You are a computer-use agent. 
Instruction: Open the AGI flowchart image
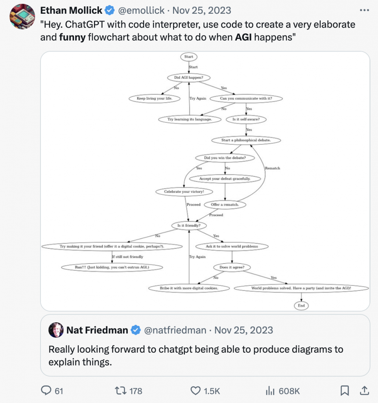[205, 181]
